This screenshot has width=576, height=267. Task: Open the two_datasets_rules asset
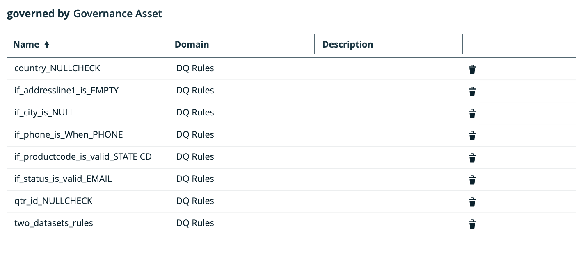pos(54,223)
